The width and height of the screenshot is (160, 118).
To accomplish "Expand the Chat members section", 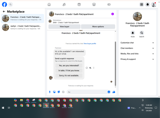I will pos(137,48).
